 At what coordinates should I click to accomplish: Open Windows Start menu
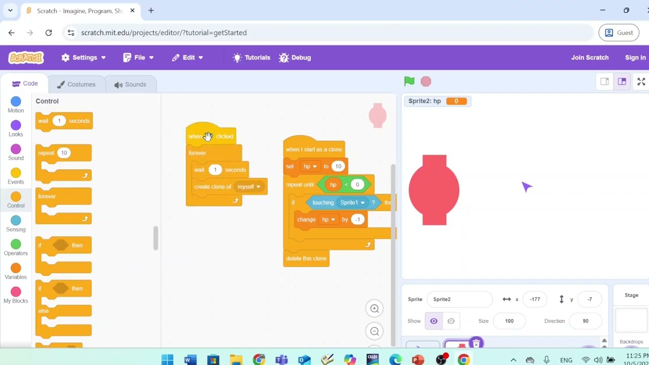[167, 360]
